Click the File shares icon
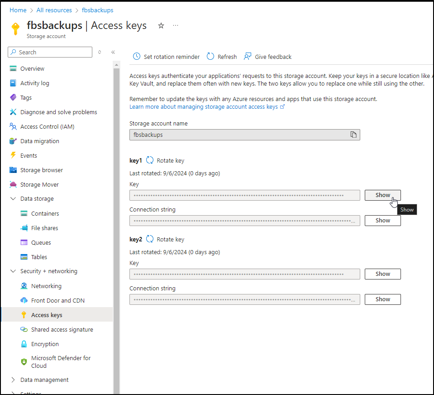The height and width of the screenshot is (395, 434). click(24, 228)
